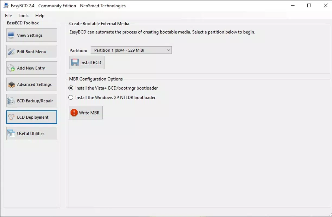Minimize the EasyBCD window
The image size is (332, 217).
(292, 5)
